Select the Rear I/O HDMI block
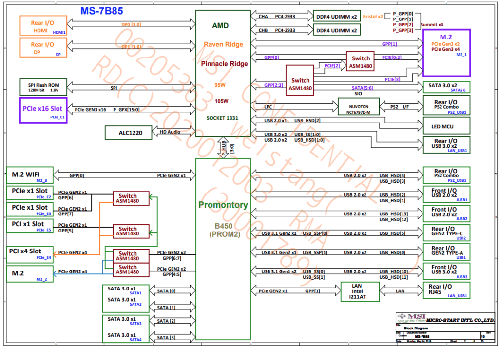 point(43,25)
